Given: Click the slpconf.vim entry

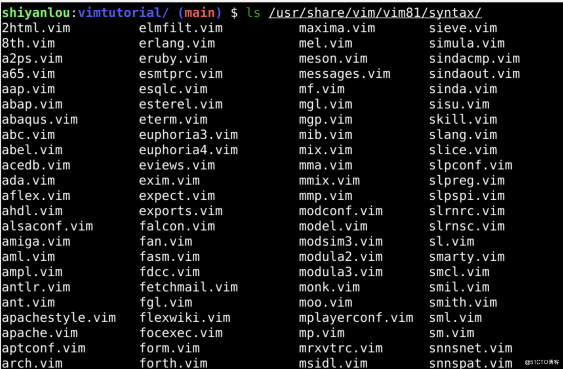Looking at the screenshot, I should (x=471, y=165).
